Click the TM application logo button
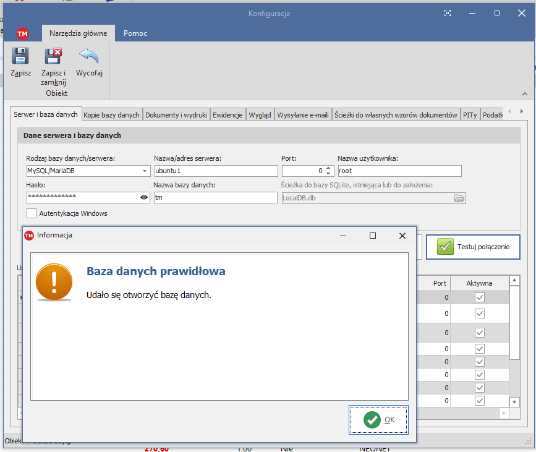 coord(22,34)
